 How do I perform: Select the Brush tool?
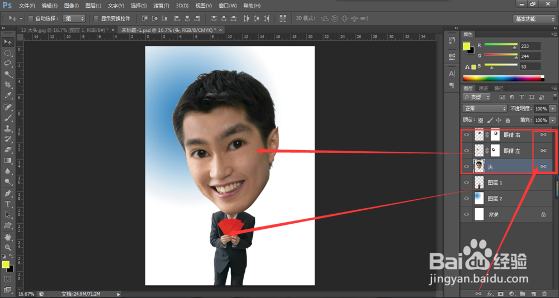(x=7, y=118)
